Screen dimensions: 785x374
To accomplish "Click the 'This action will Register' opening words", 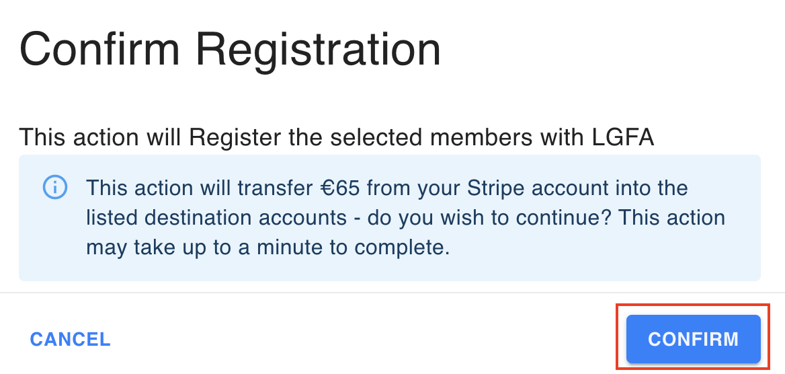I will [x=132, y=137].
